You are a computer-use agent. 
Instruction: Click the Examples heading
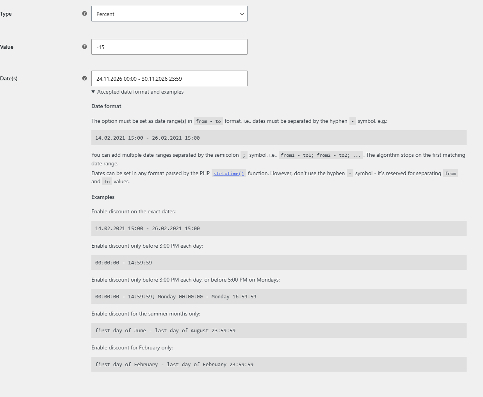coord(103,197)
